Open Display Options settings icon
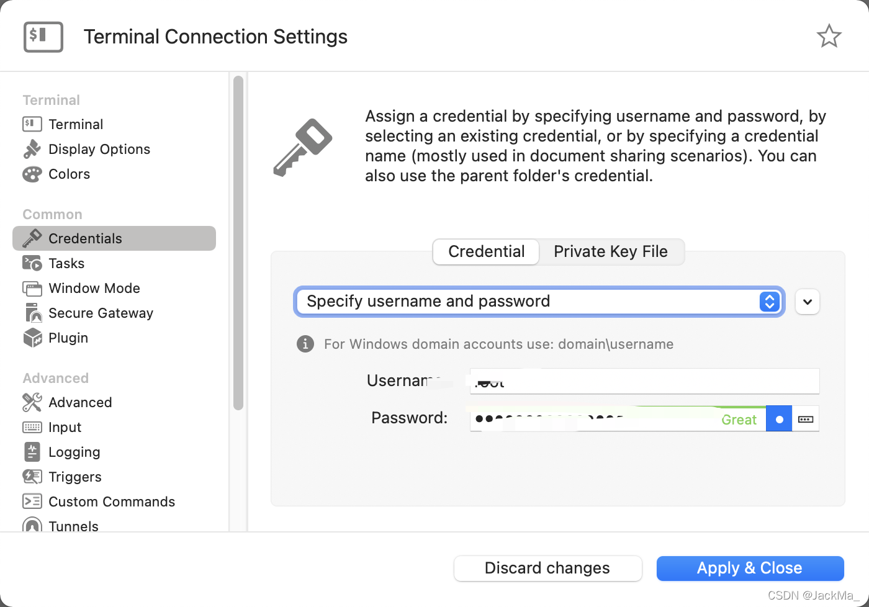This screenshot has width=869, height=607. (32, 149)
